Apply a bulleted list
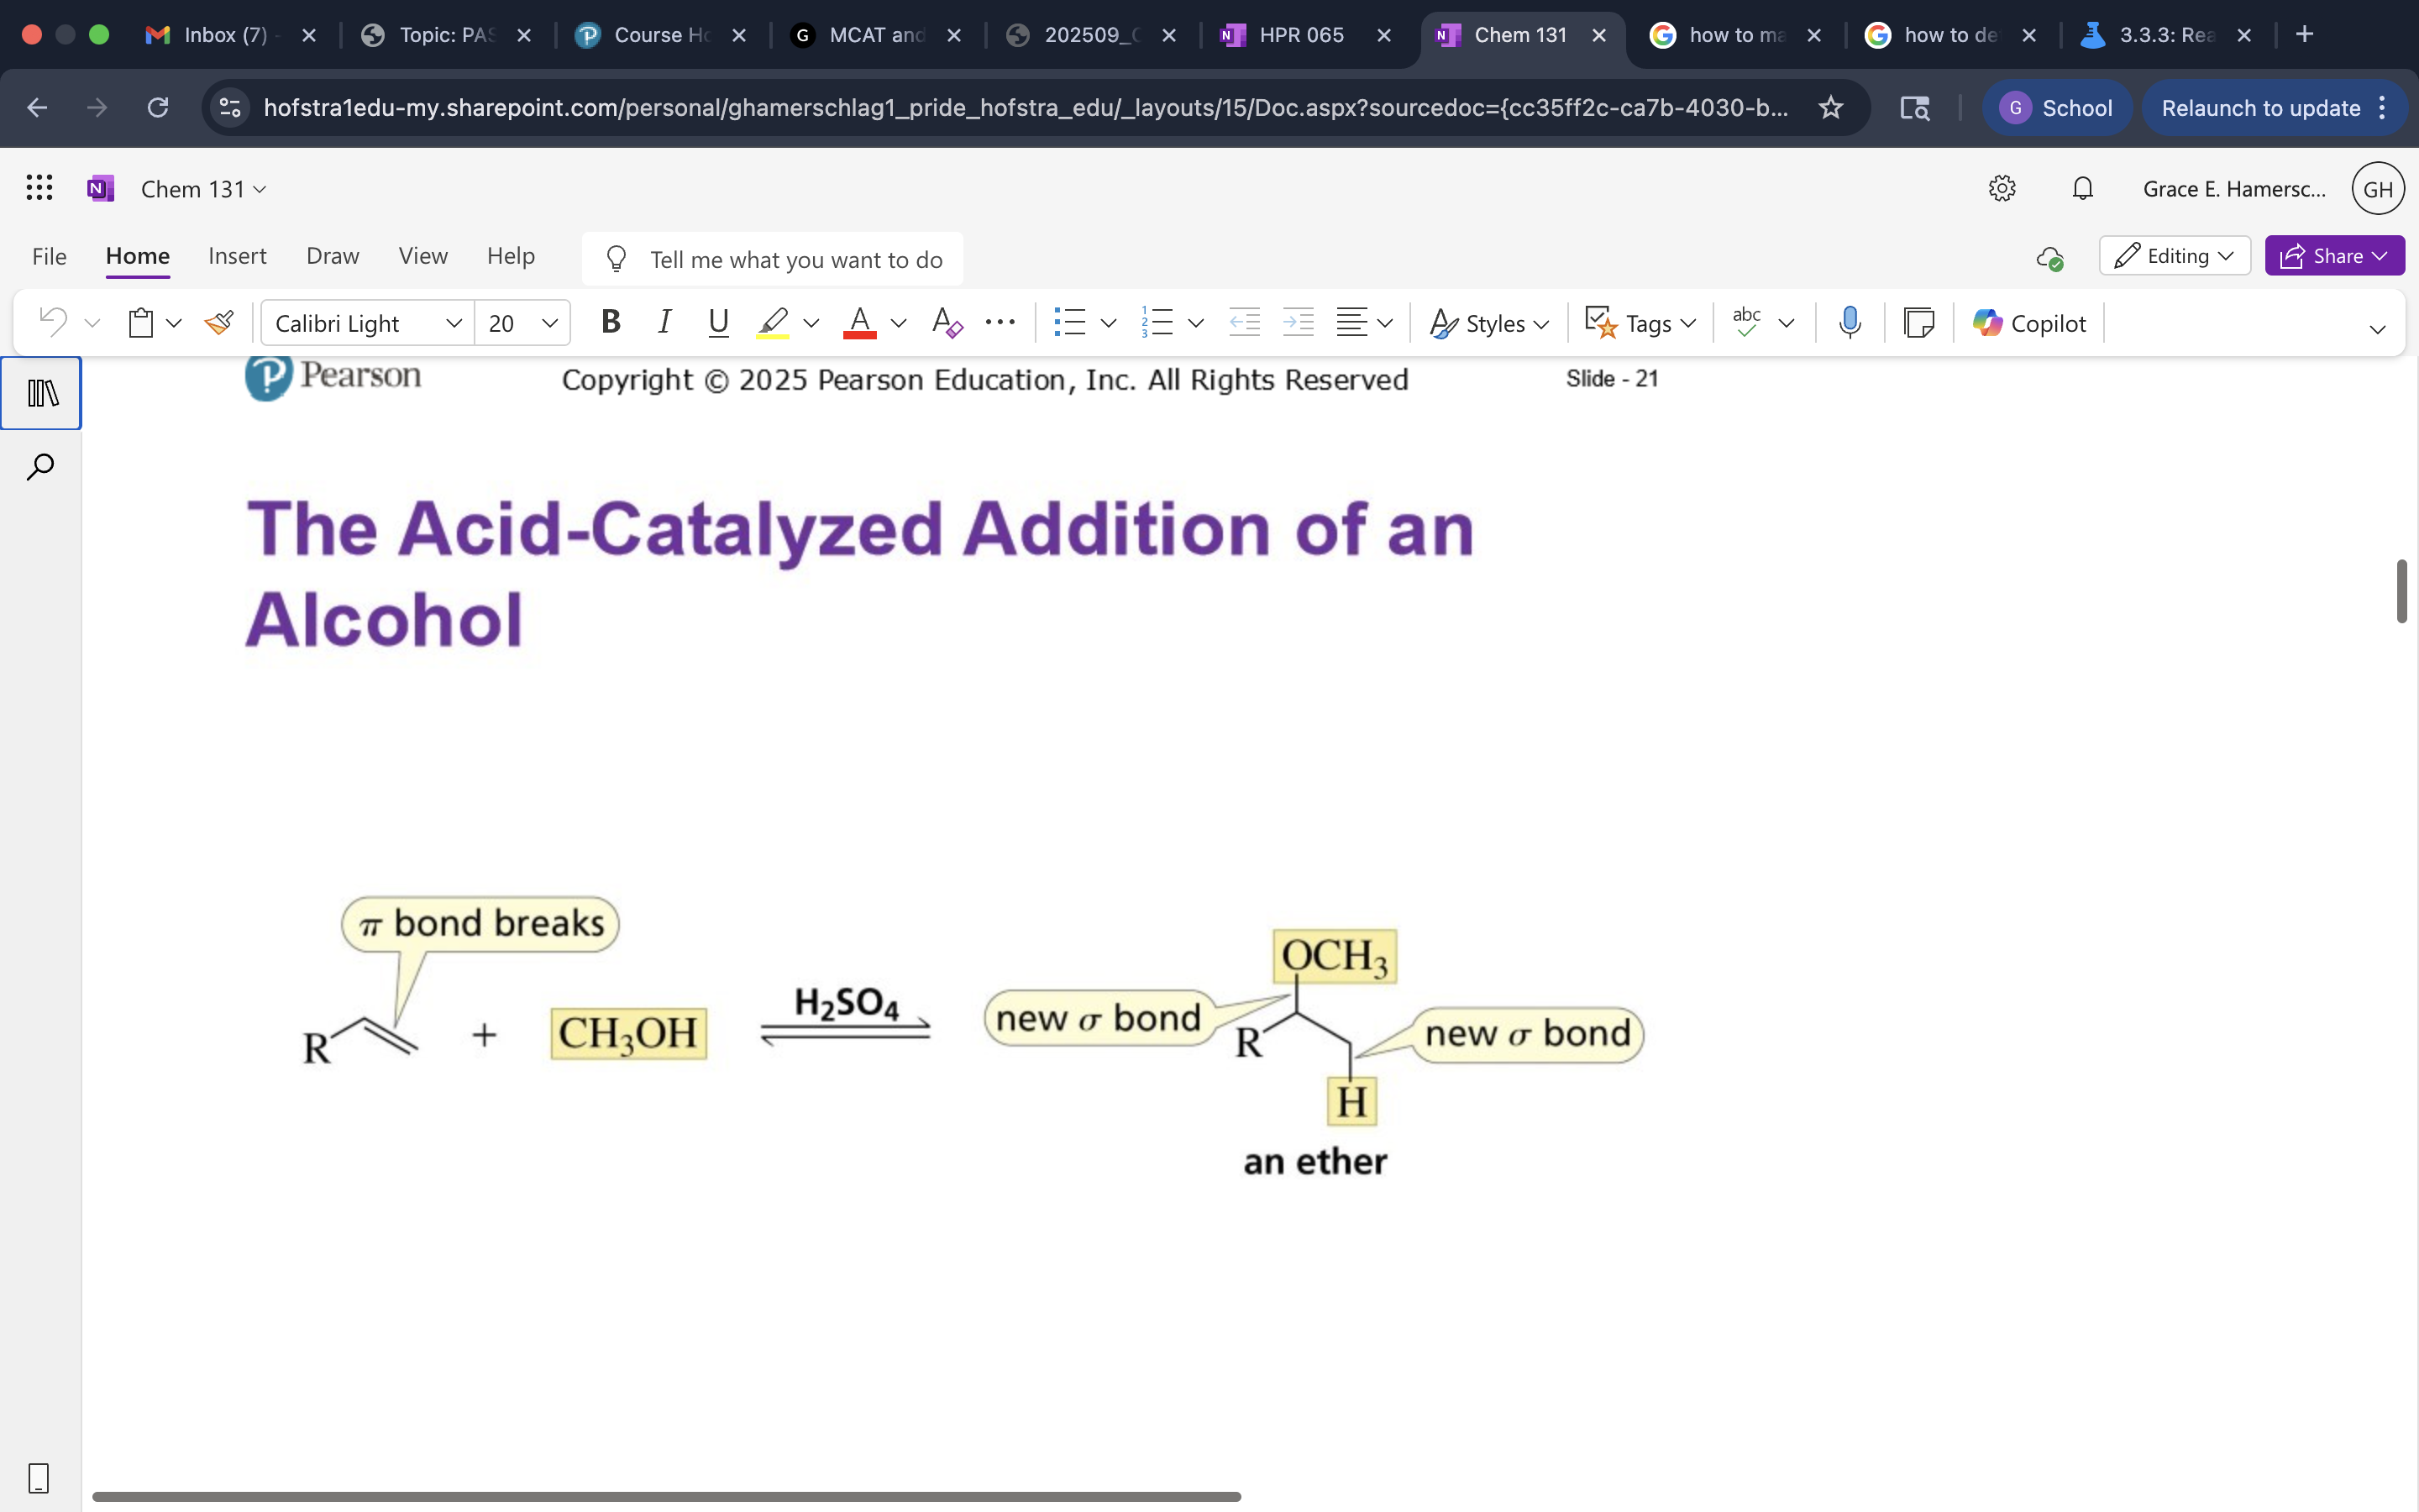The height and width of the screenshot is (1512, 2419). pos(1073,322)
